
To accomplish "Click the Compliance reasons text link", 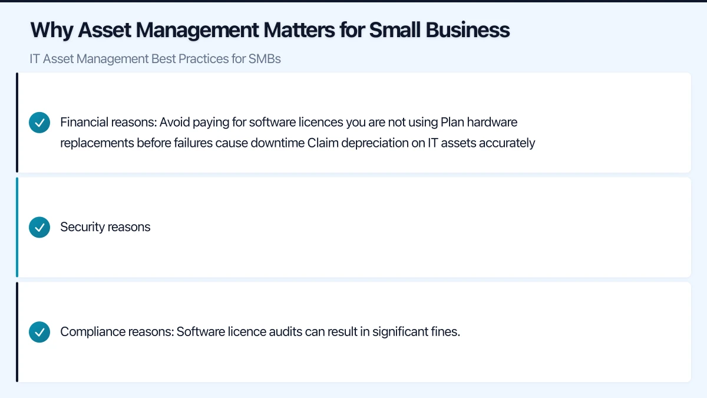I will [x=259, y=332].
